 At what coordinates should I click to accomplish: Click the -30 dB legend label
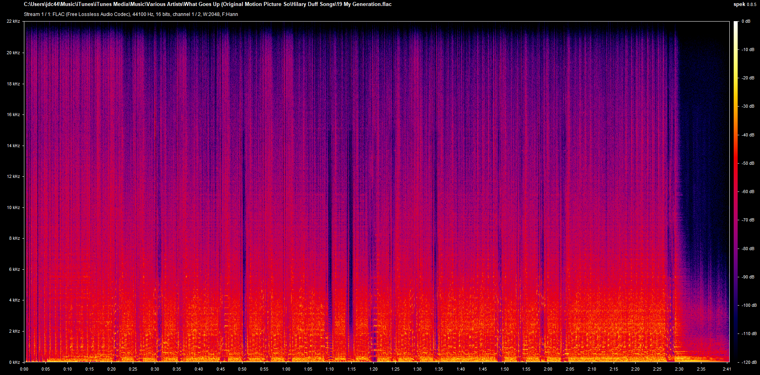[748, 106]
